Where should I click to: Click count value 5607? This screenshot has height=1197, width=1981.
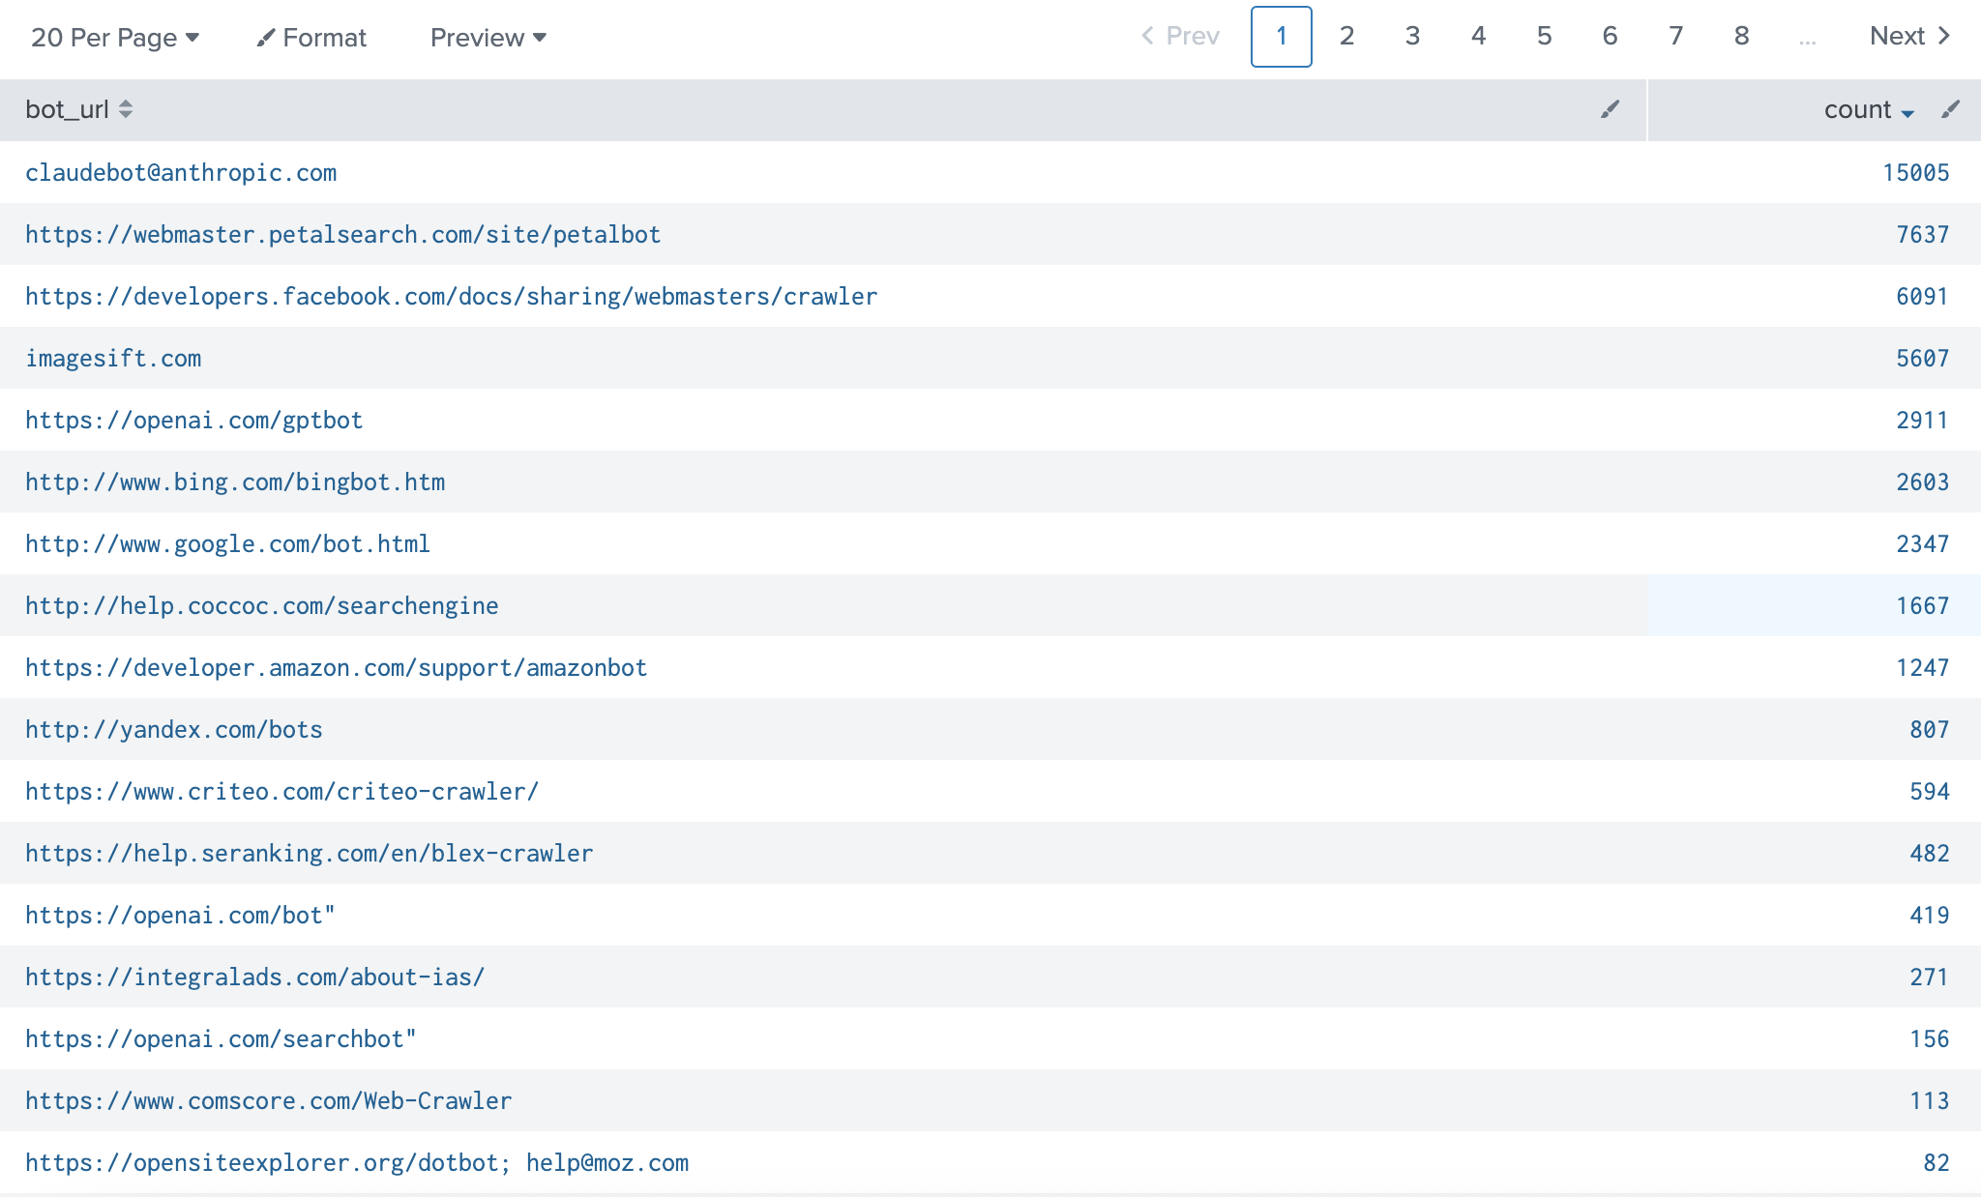(1922, 358)
